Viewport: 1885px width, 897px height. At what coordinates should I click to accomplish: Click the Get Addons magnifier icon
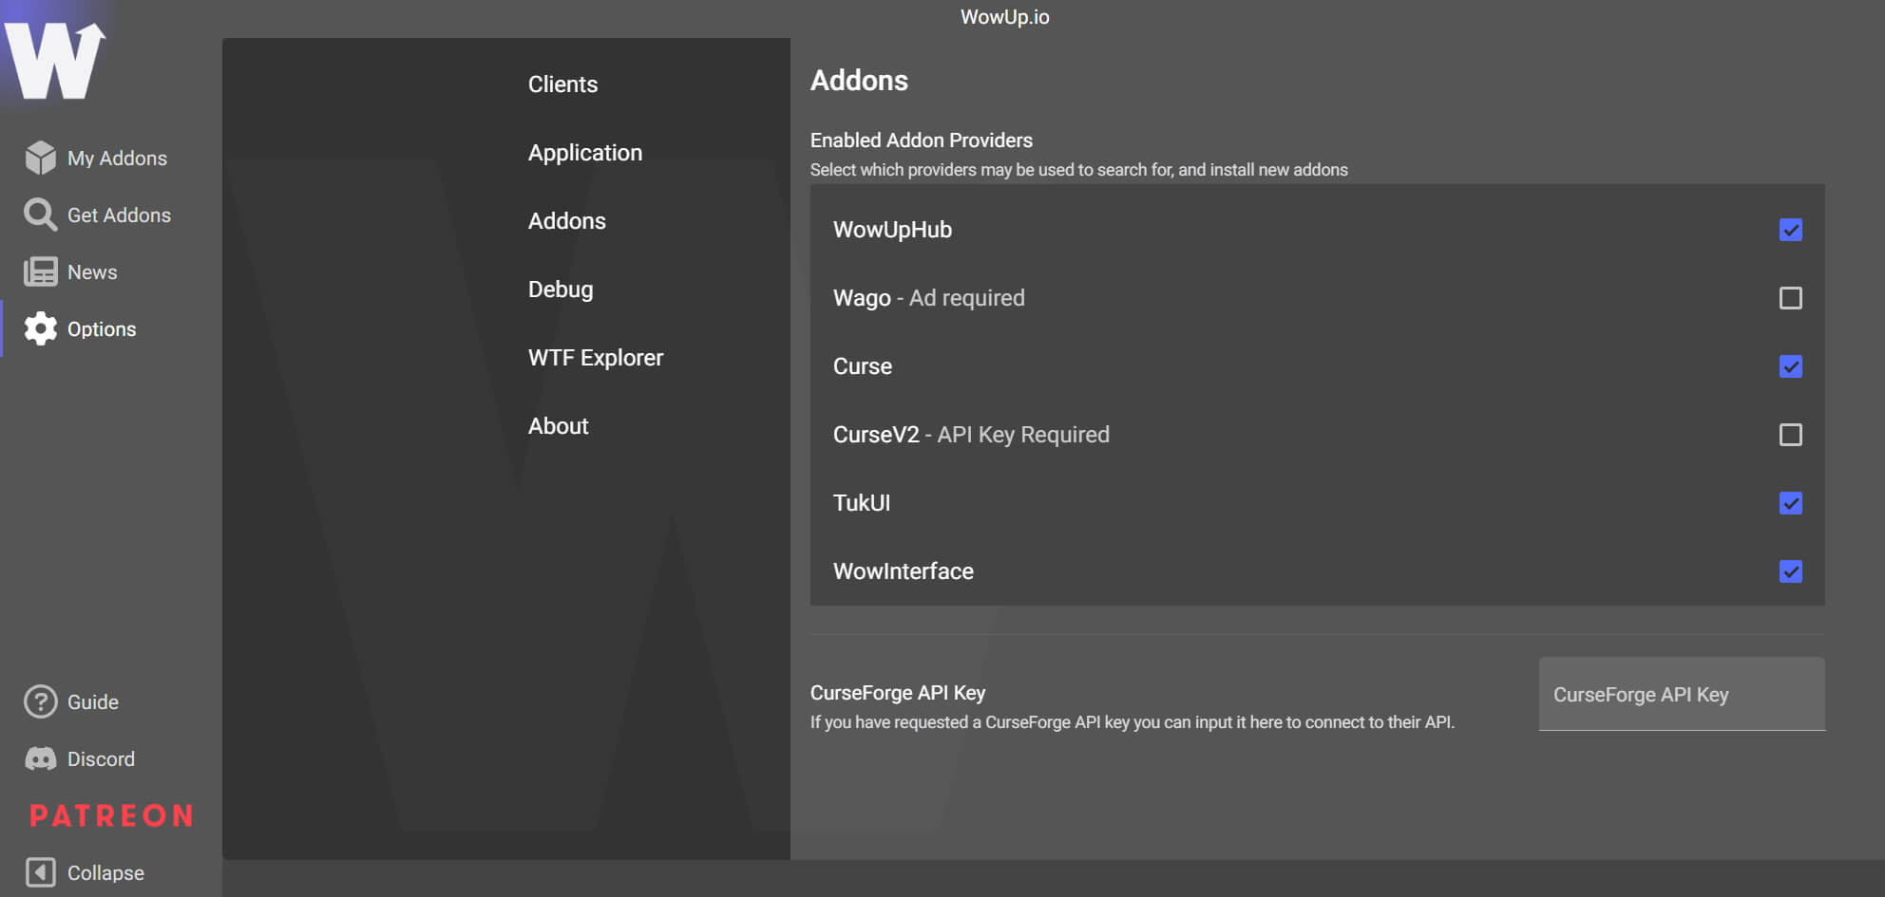click(40, 215)
